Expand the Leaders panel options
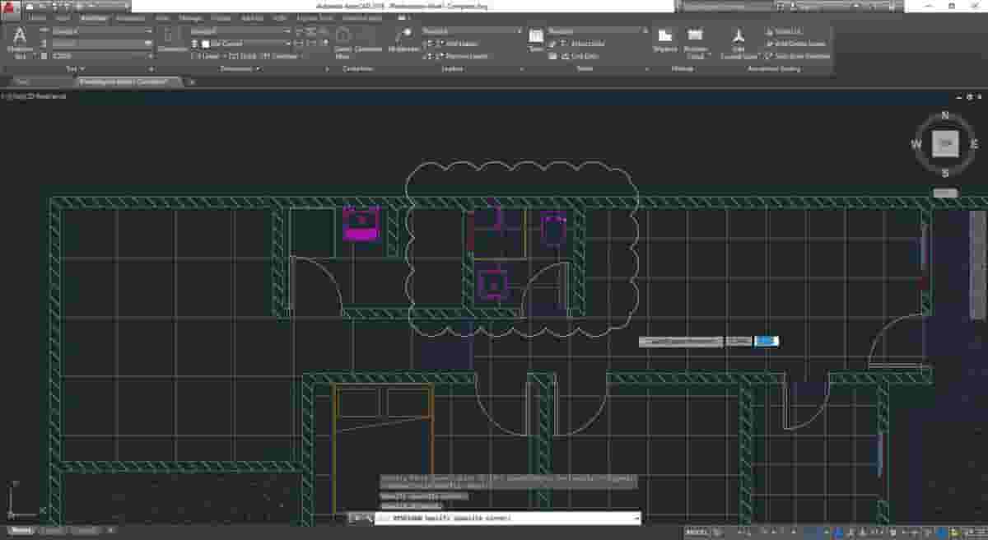The width and height of the screenshot is (988, 540). [521, 69]
